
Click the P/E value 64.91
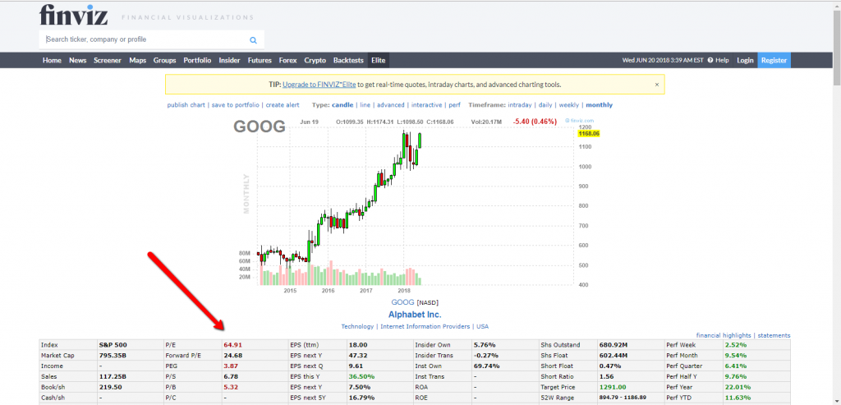click(x=232, y=345)
